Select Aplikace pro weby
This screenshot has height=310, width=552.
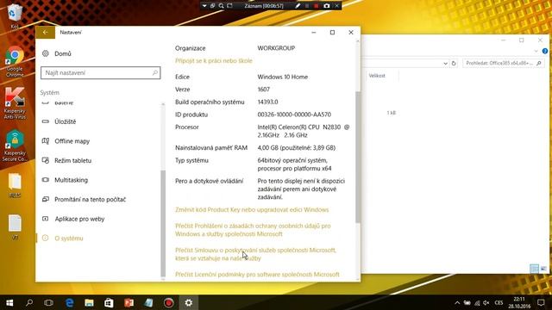point(79,219)
